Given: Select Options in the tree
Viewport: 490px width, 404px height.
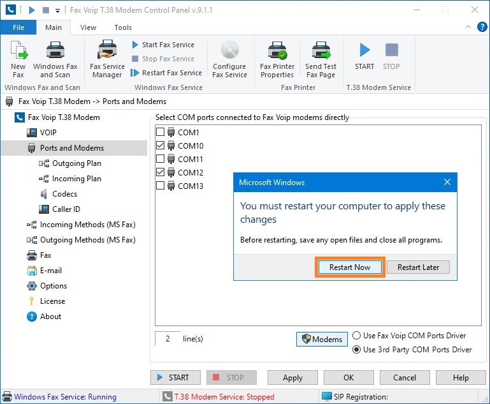Looking at the screenshot, I should 53,286.
